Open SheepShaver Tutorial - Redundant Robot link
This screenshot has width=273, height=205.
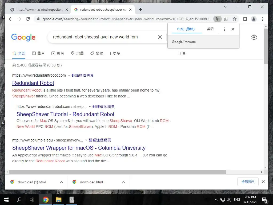coord(66,114)
